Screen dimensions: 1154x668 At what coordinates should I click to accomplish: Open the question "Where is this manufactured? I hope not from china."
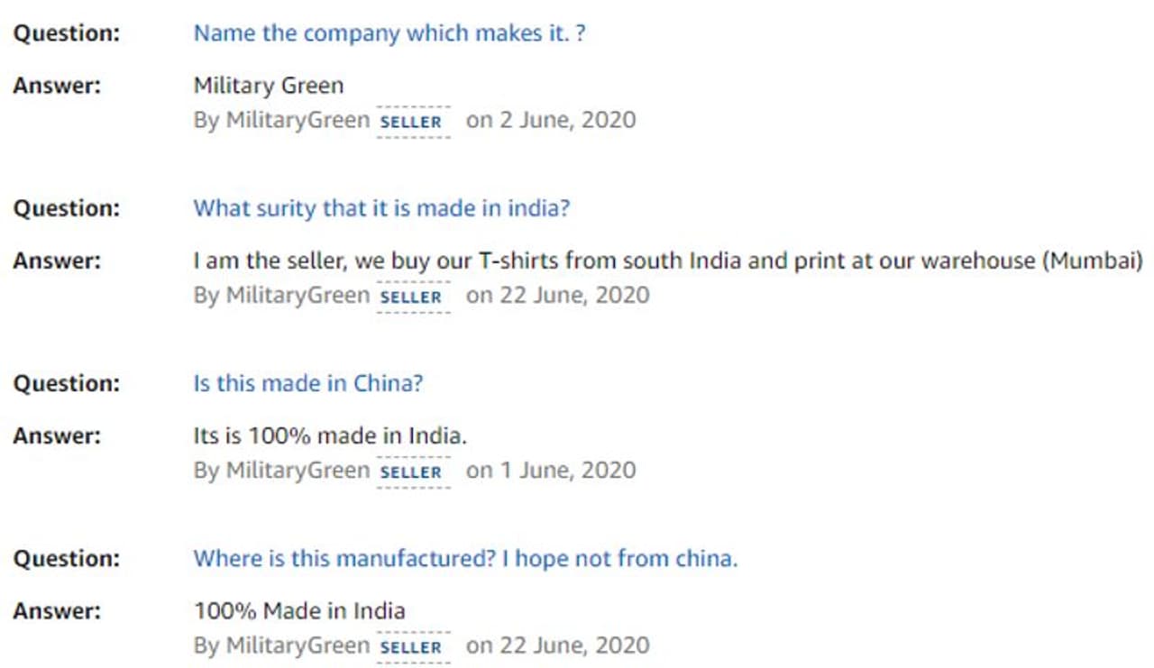pos(465,558)
